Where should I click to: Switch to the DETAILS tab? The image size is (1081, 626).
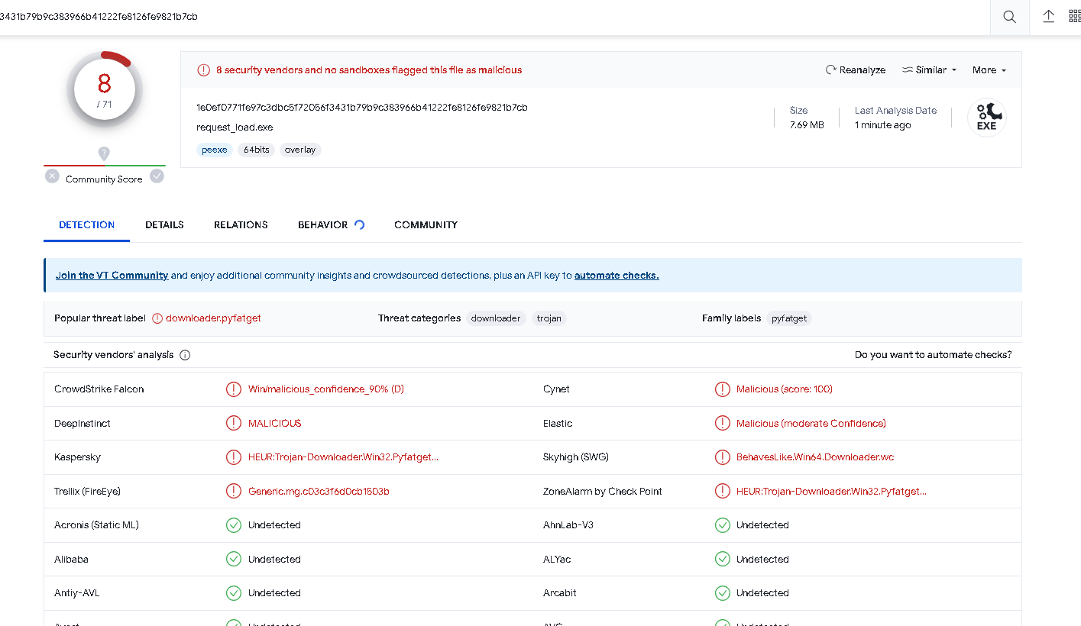pyautogui.click(x=164, y=225)
